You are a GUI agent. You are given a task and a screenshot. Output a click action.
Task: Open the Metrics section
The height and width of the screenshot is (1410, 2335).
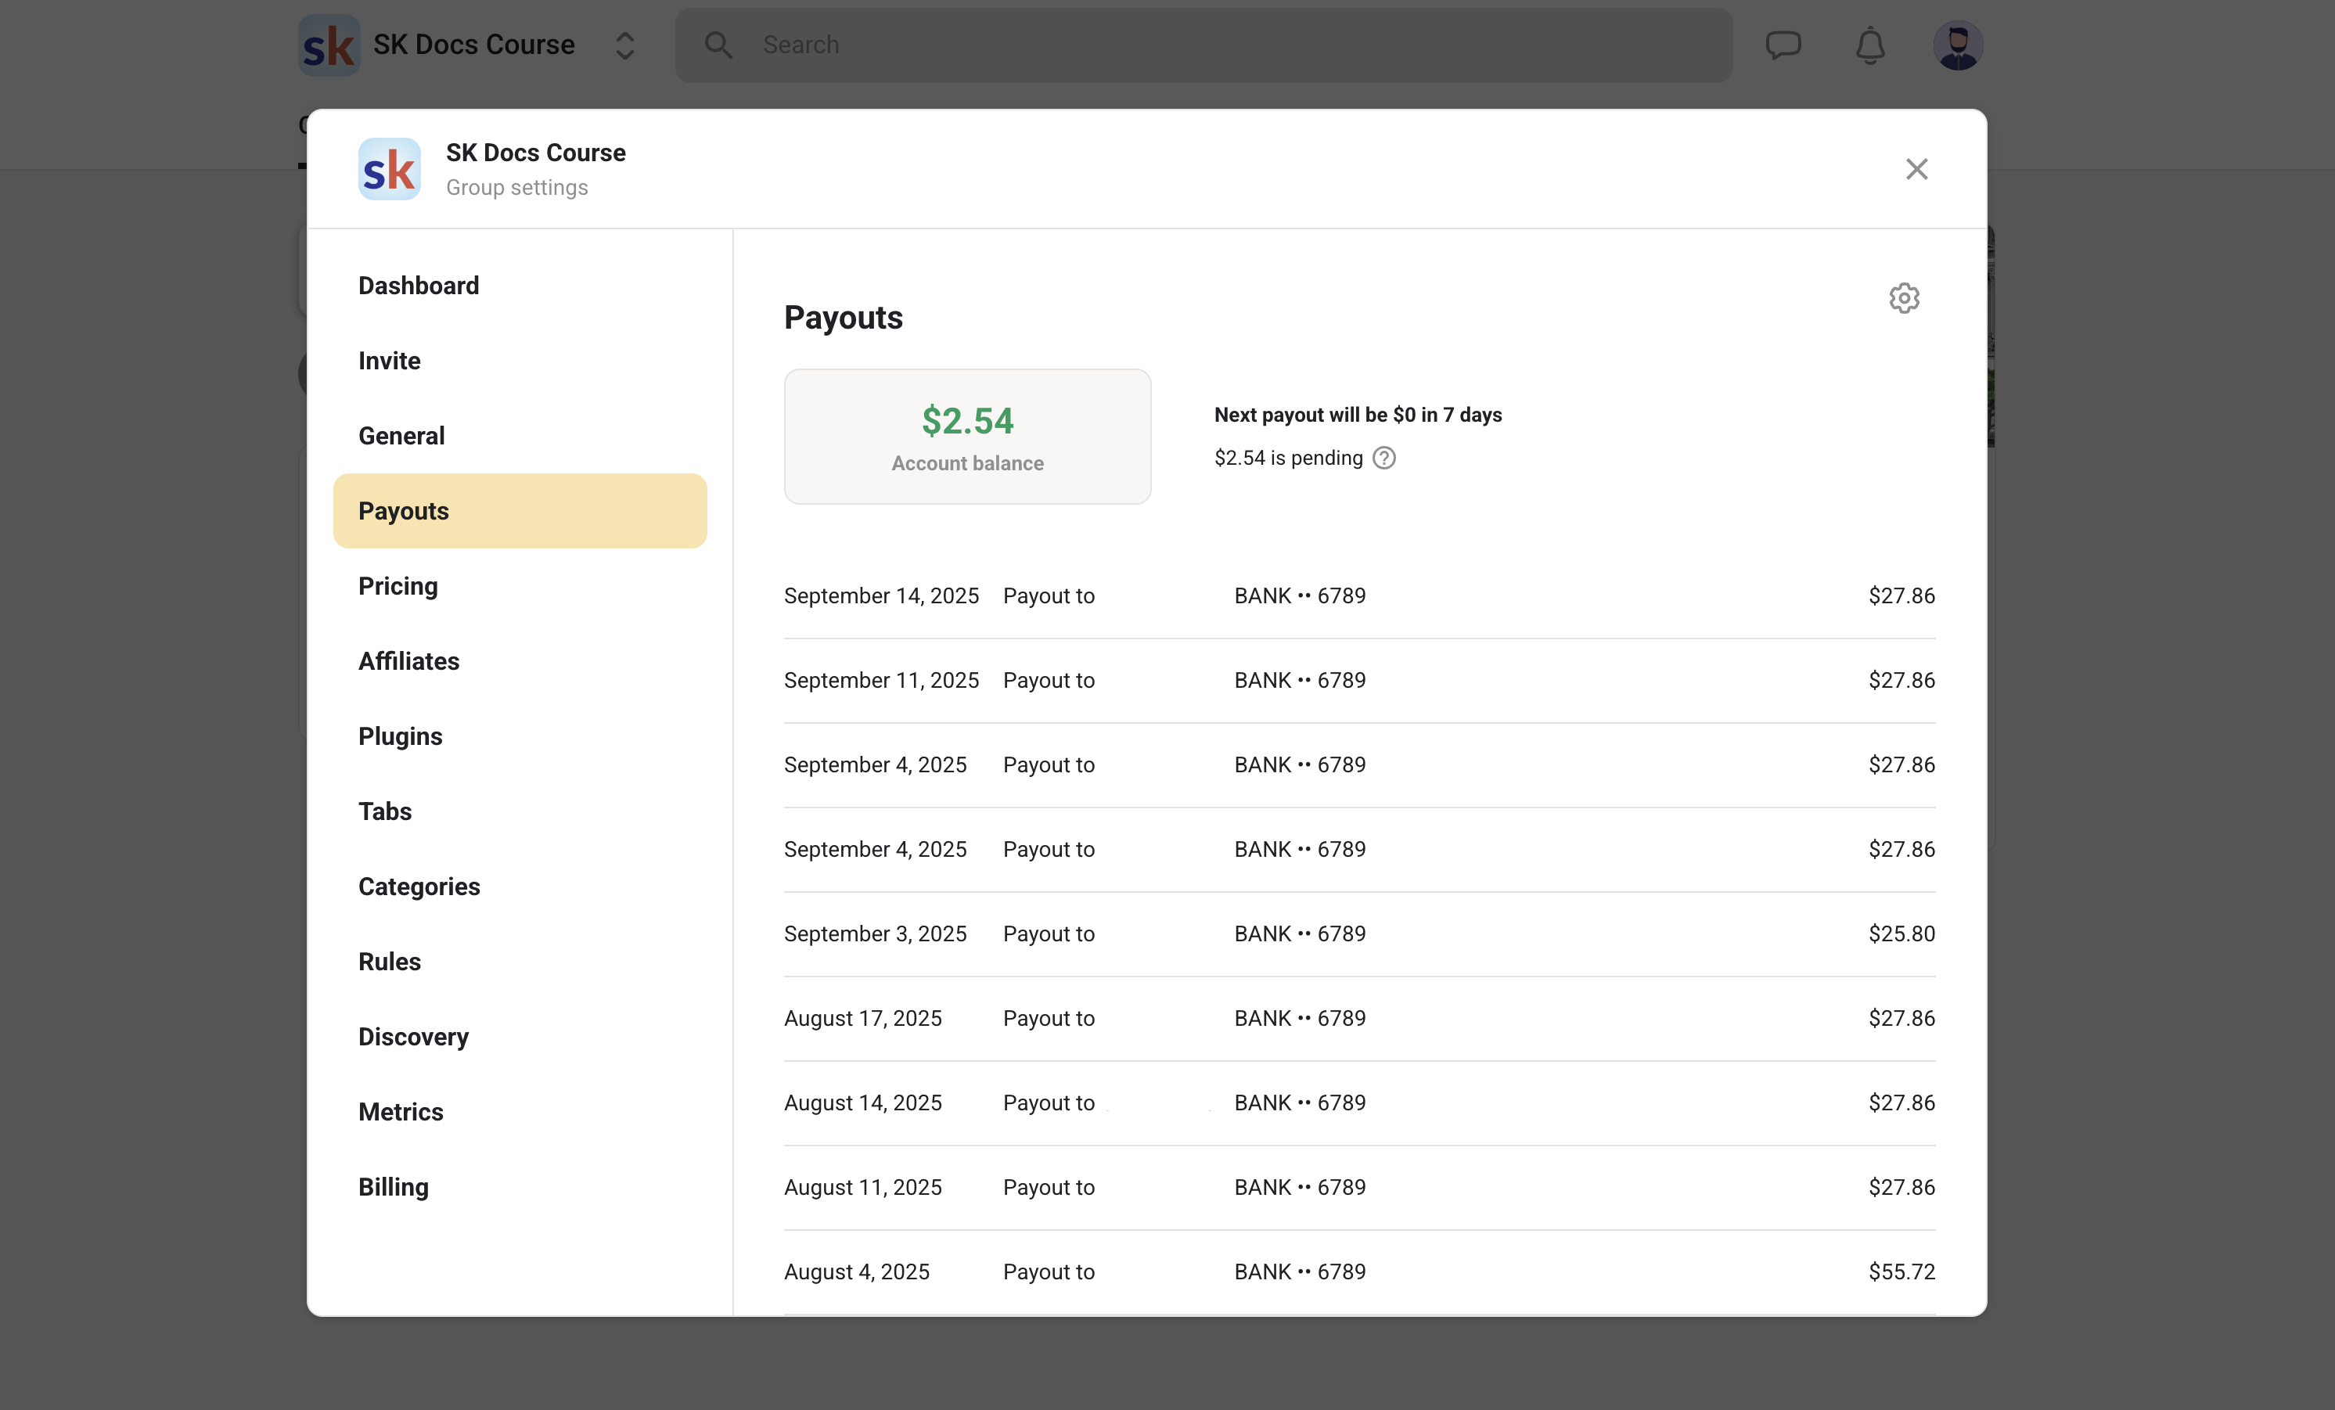coord(400,1112)
